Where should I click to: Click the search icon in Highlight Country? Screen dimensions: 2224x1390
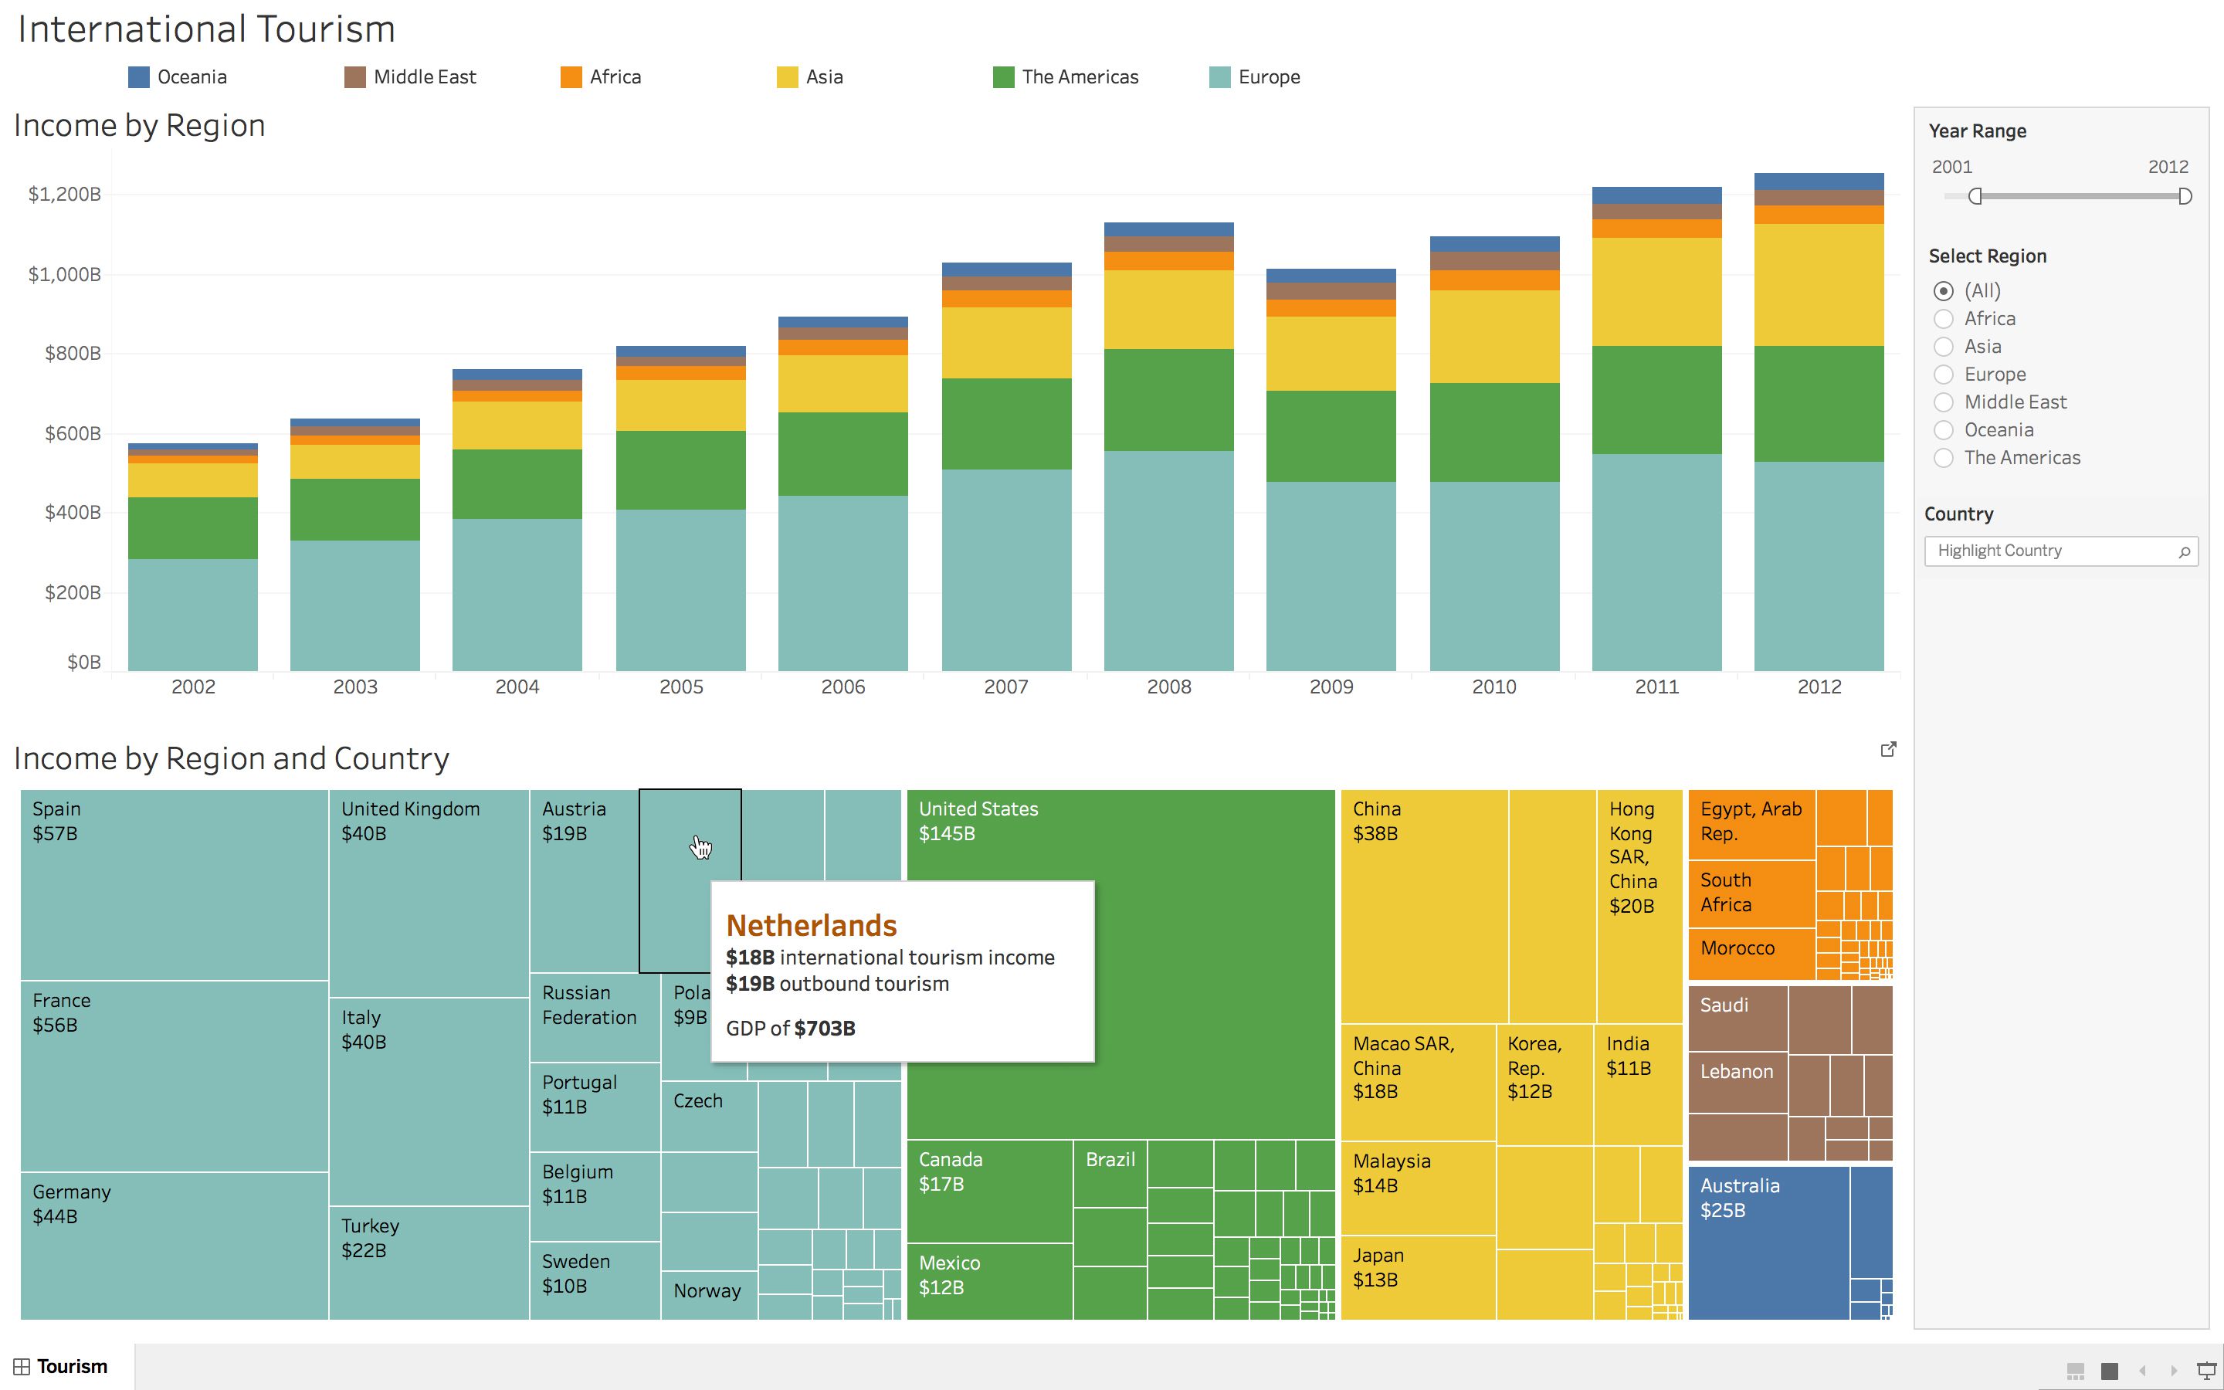2185,551
